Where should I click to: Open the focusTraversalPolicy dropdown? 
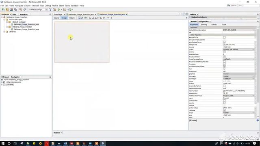click(x=238, y=59)
